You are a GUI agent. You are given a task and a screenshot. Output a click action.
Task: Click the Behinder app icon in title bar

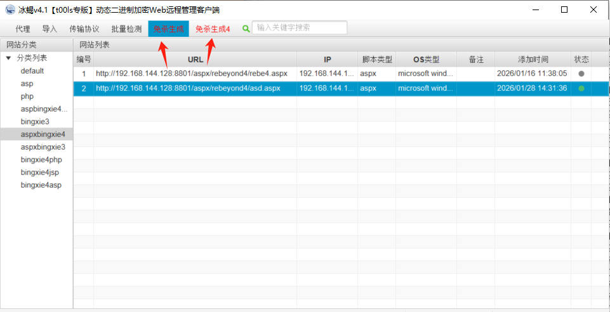click(10, 10)
